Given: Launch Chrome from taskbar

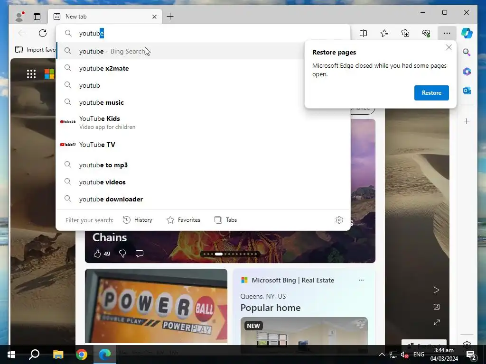Looking at the screenshot, I should coord(82,355).
